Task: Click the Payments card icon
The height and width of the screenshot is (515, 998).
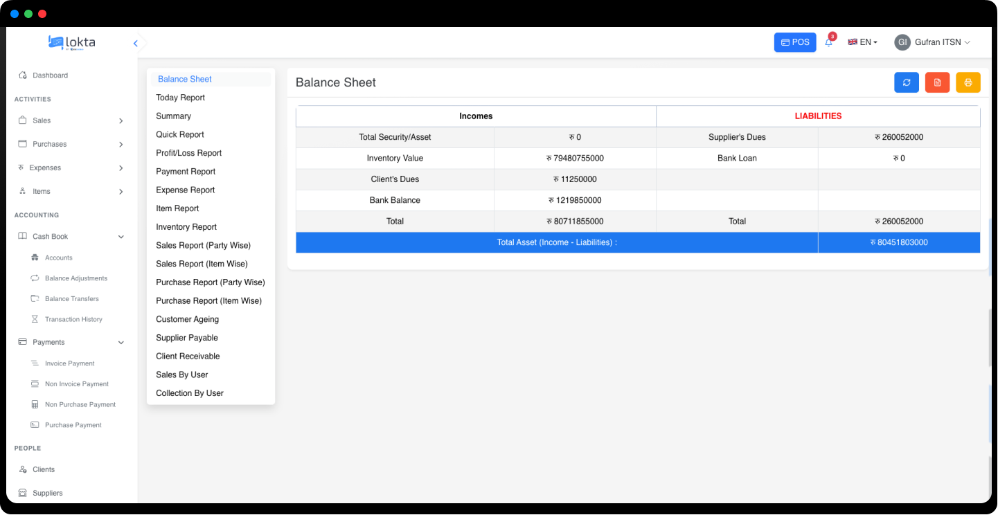Action: pos(23,342)
